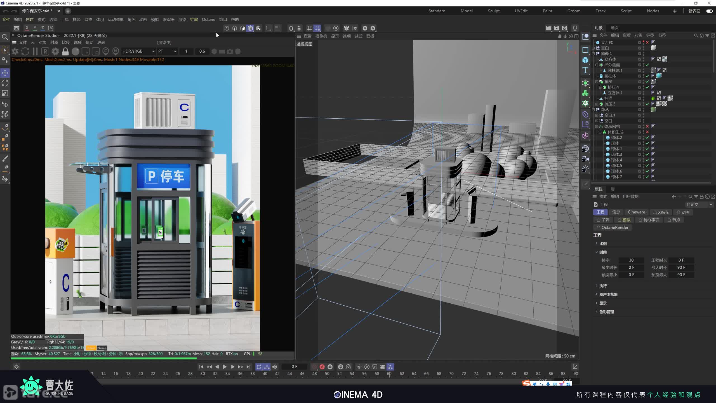
Task: Click the record autokey icon
Action: pyautogui.click(x=322, y=367)
